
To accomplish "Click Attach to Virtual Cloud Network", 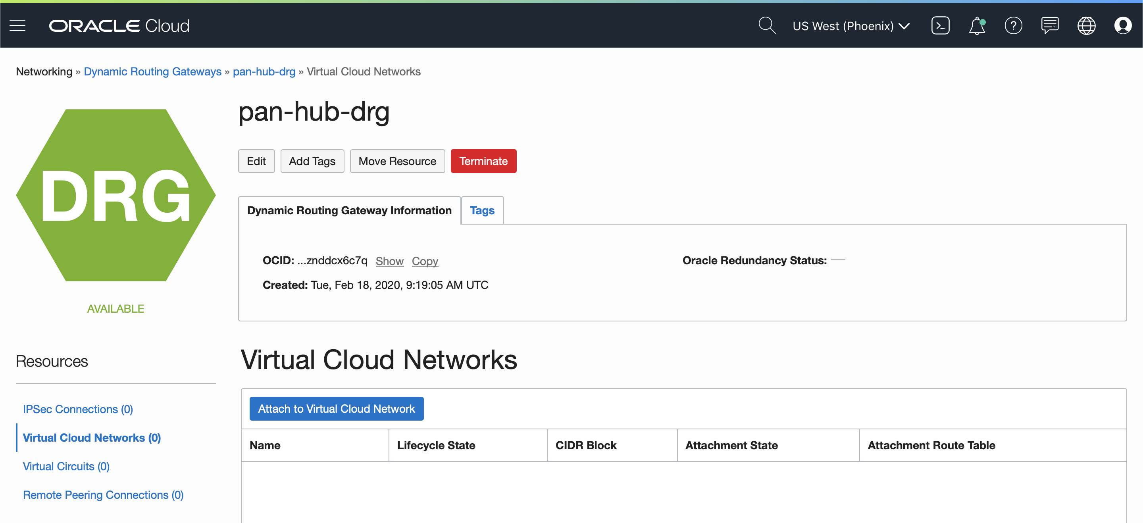I will [x=336, y=409].
